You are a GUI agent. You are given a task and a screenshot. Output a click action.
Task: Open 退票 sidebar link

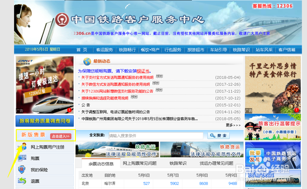click(35, 181)
